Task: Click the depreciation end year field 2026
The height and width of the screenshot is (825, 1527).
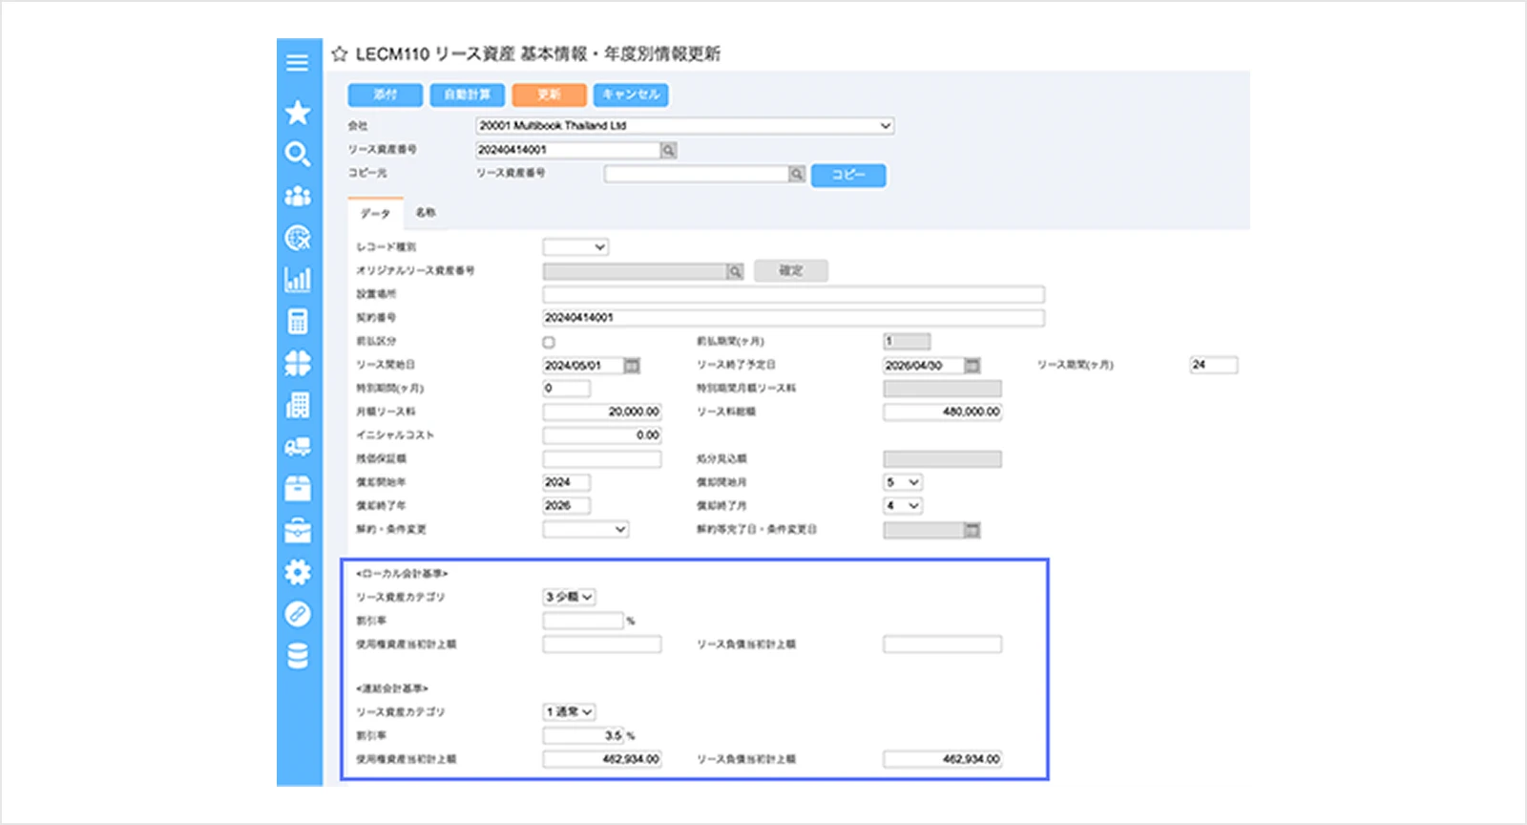Action: [567, 505]
